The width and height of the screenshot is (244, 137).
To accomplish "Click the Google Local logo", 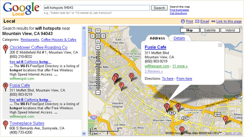I will pyautogui.click(x=21, y=9).
